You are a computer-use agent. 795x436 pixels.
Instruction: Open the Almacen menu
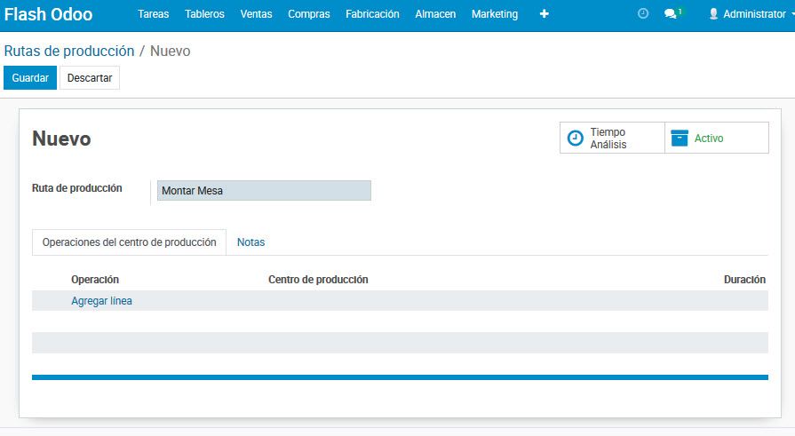[435, 14]
